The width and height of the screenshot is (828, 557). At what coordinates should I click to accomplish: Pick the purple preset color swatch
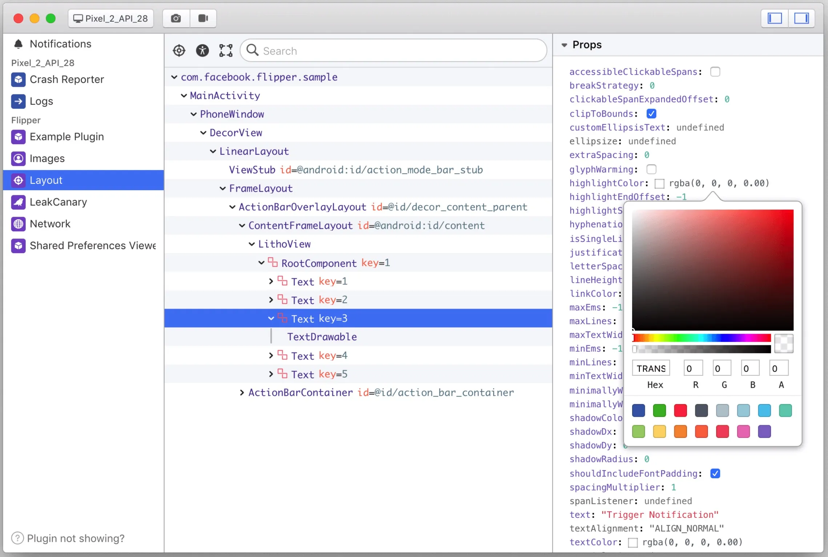tap(764, 432)
